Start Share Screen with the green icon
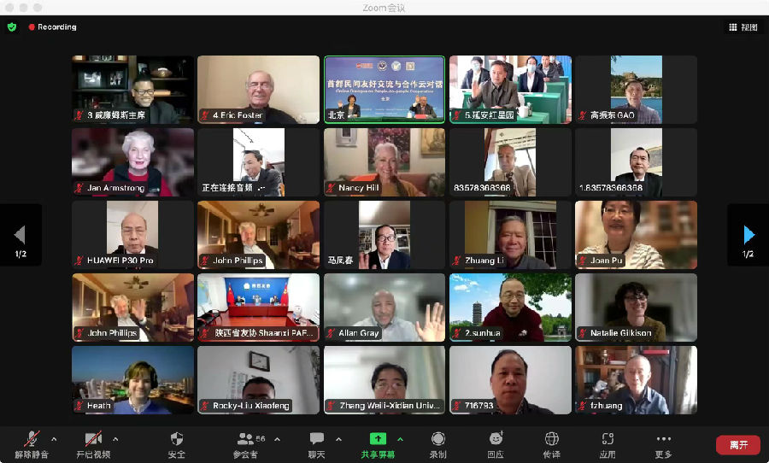 (377, 439)
